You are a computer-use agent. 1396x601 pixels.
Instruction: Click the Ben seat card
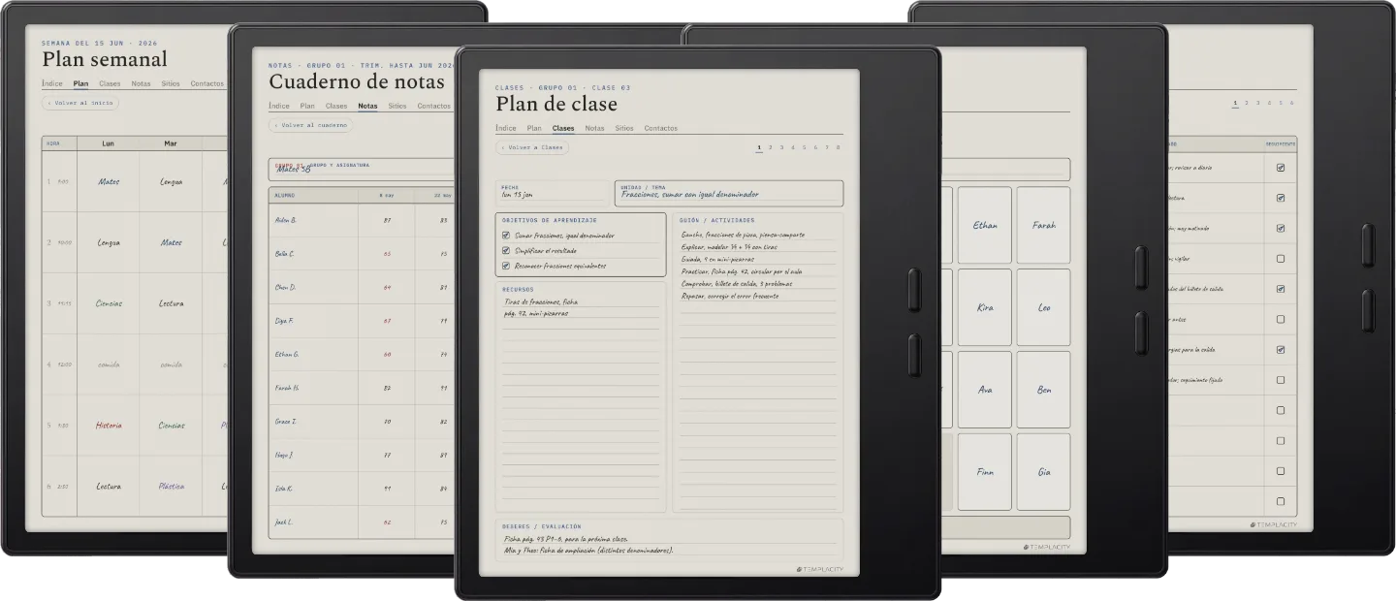(x=1044, y=390)
